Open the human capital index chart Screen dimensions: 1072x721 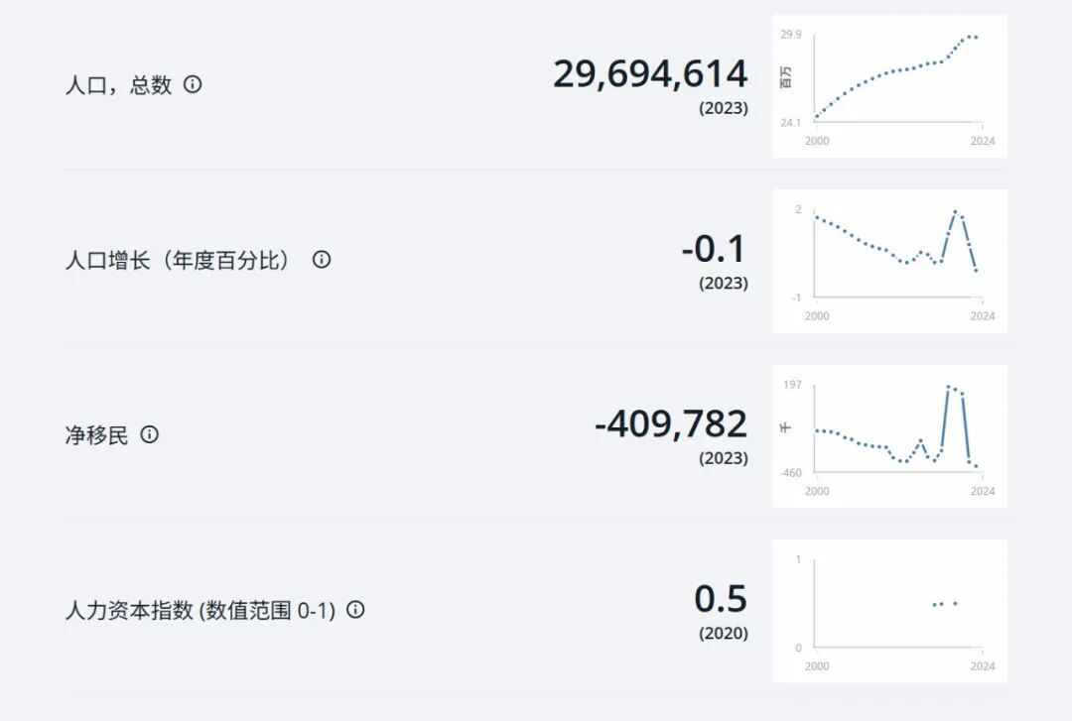click(x=889, y=611)
